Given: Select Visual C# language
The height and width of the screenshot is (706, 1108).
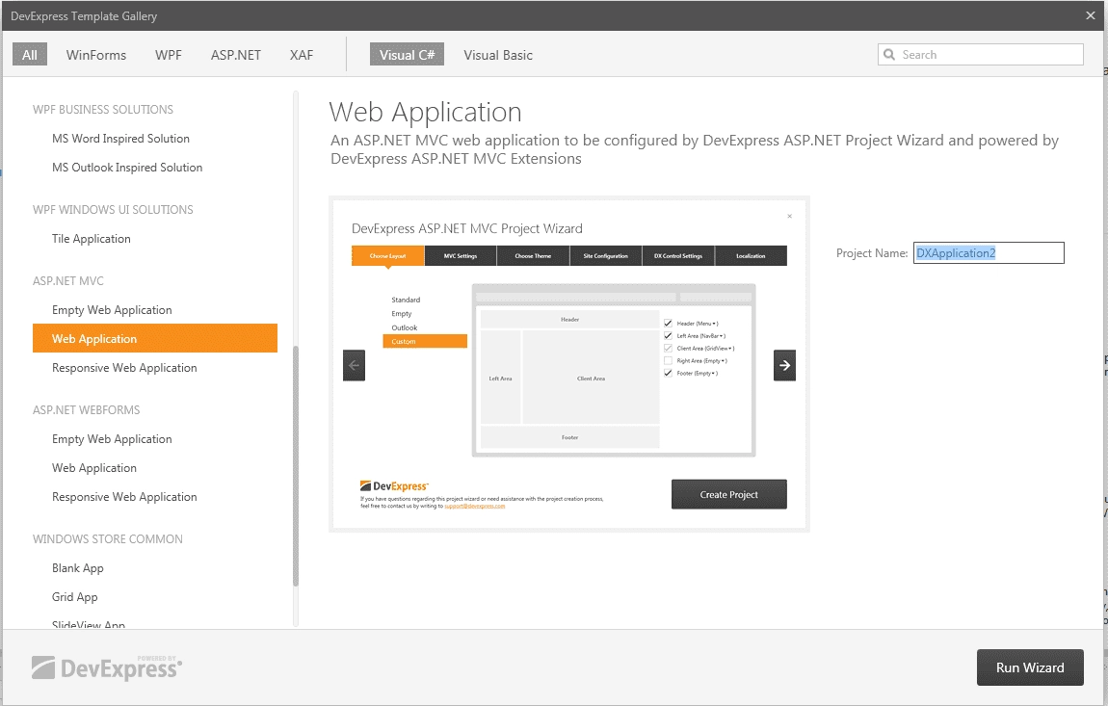Looking at the screenshot, I should point(407,54).
